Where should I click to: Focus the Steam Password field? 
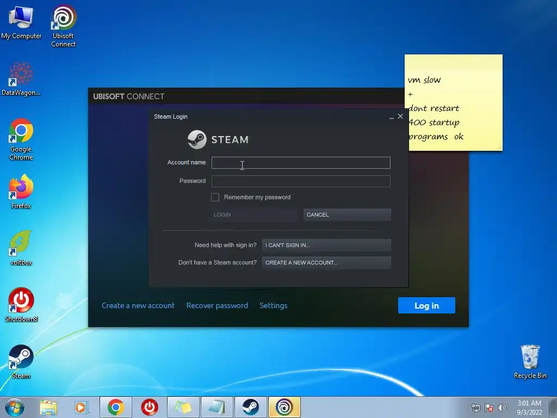[301, 181]
